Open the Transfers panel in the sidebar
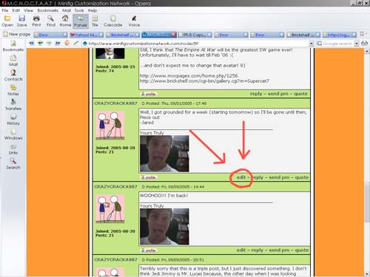 point(13,105)
